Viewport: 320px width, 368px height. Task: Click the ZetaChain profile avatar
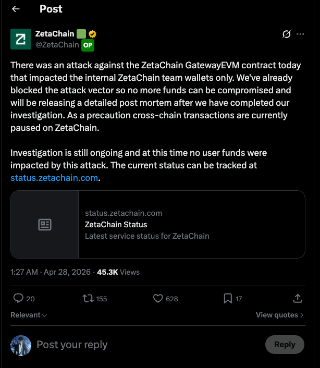pyautogui.click(x=20, y=39)
